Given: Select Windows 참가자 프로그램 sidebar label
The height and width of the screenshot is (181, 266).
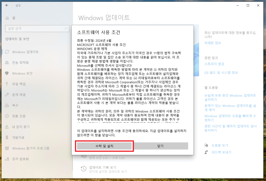Looking at the screenshot, I should tap(31, 148).
